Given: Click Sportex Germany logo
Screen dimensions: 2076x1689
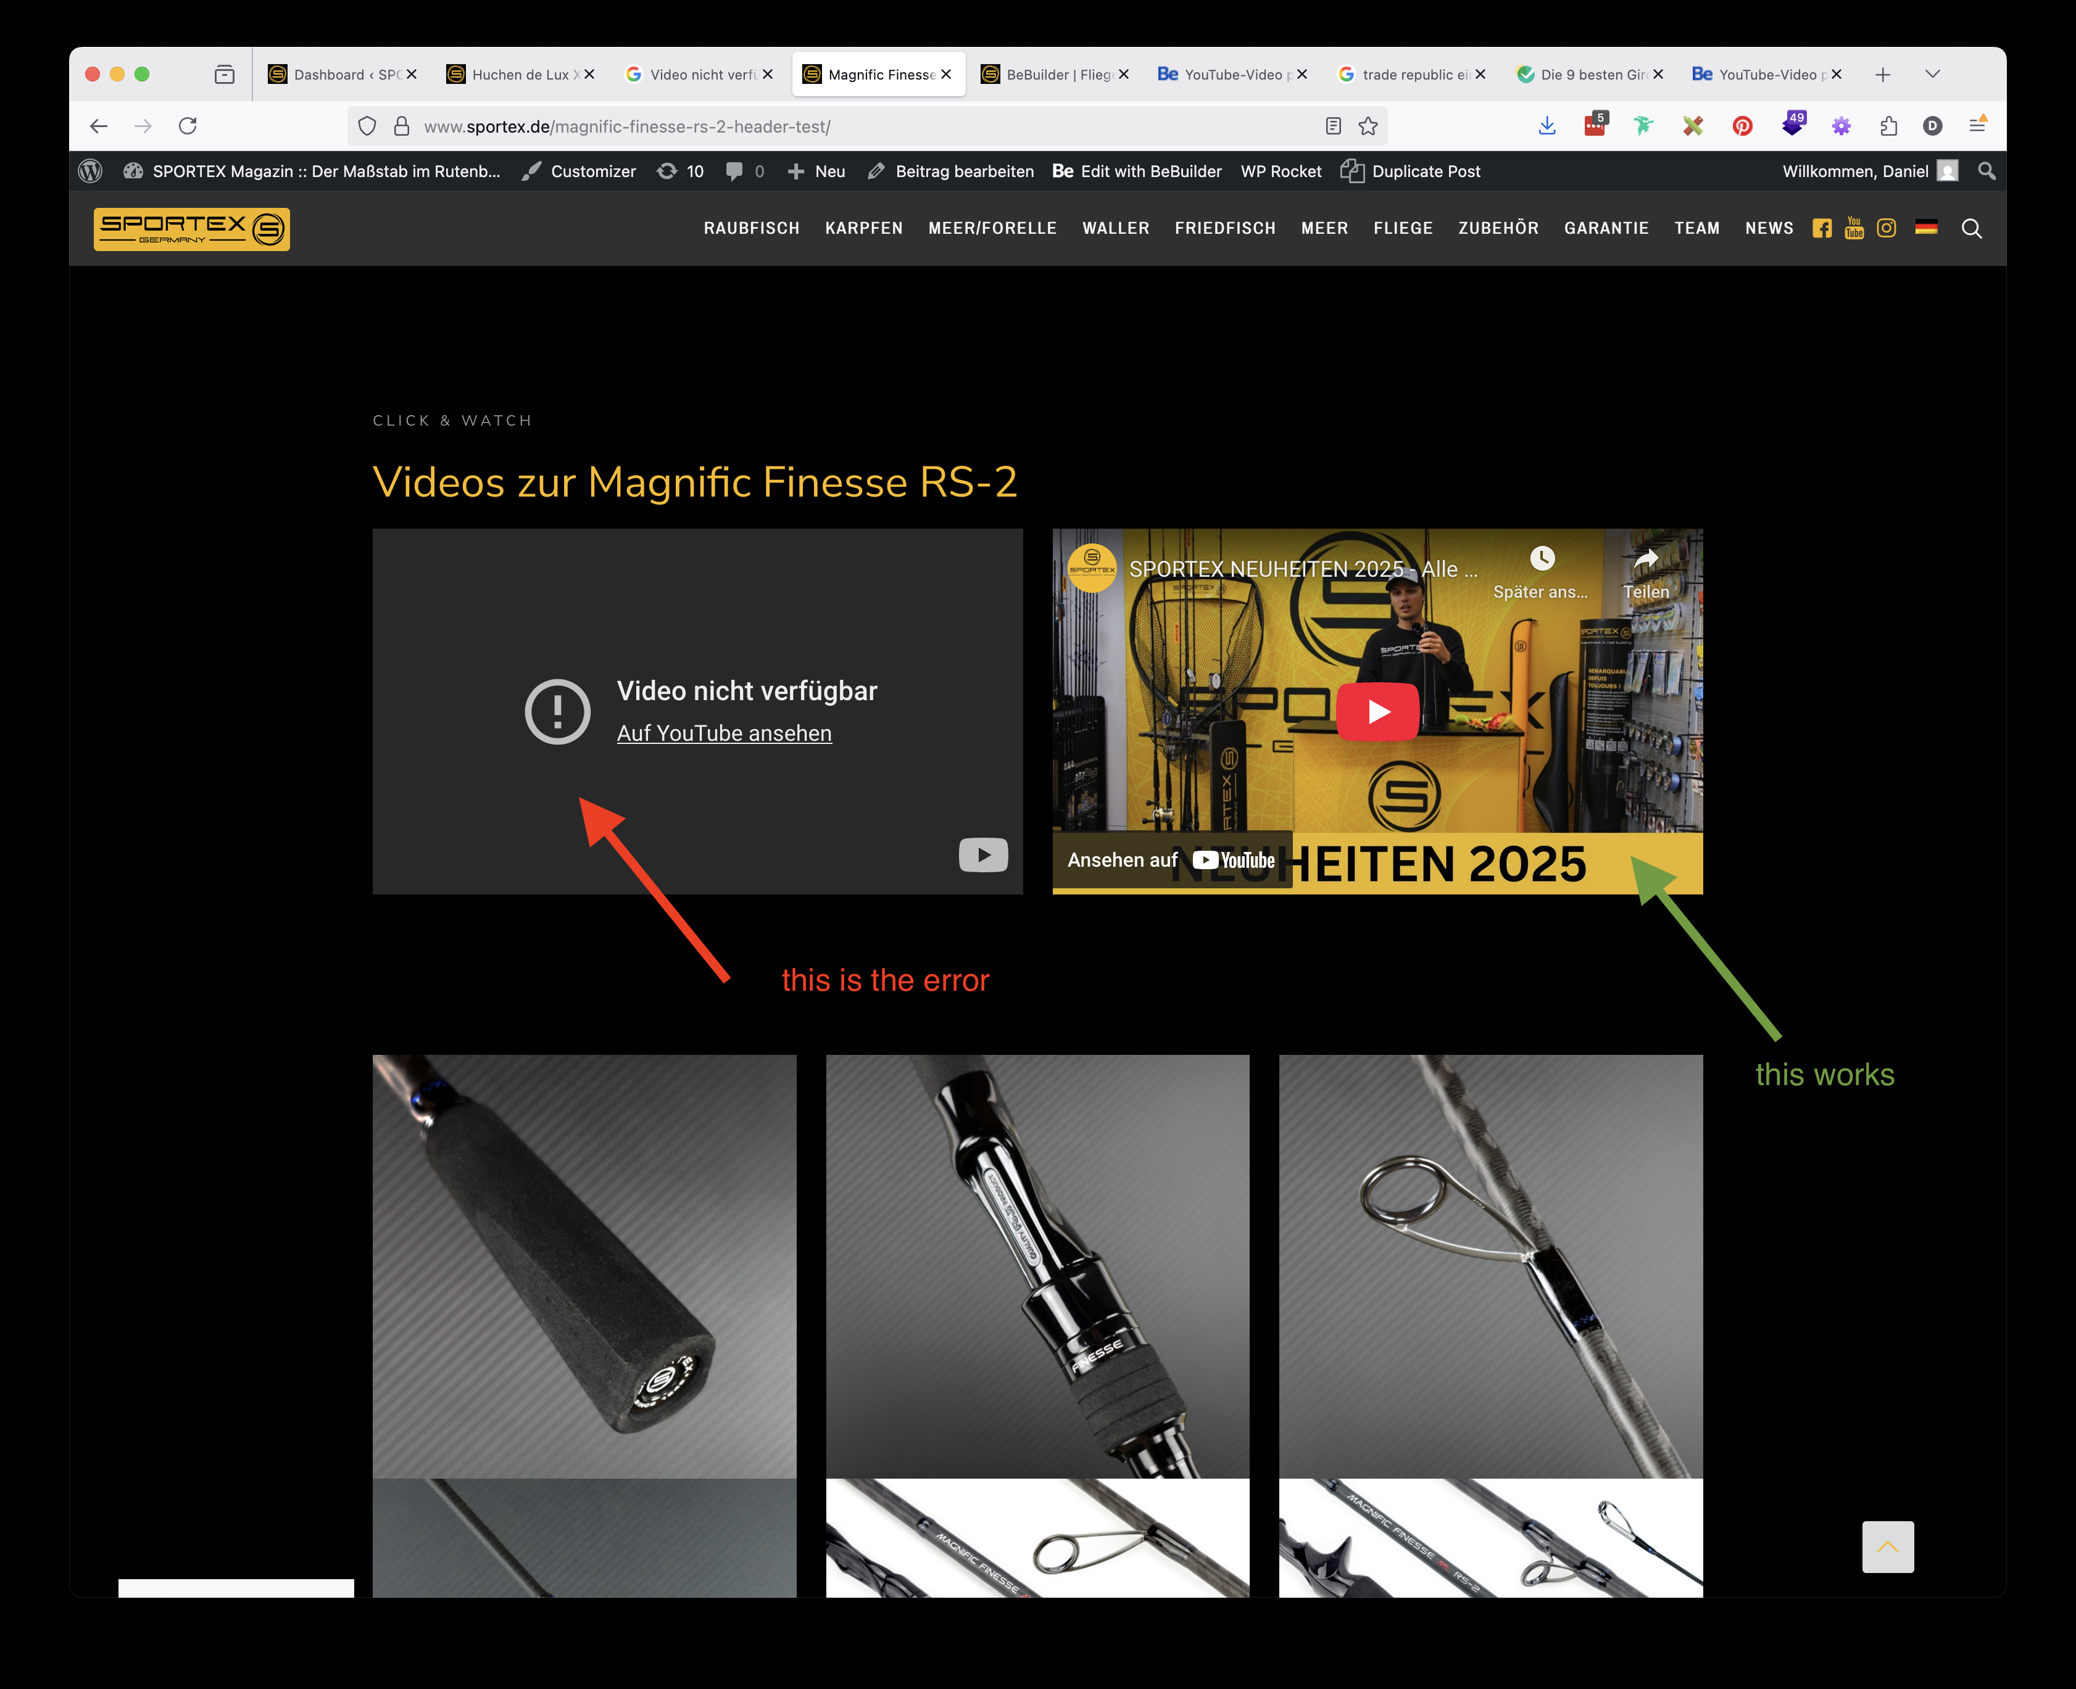Looking at the screenshot, I should (x=192, y=229).
